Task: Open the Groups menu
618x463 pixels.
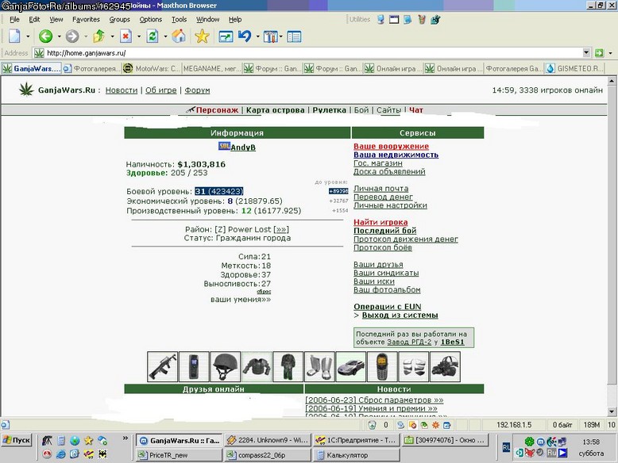Action: pos(119,19)
